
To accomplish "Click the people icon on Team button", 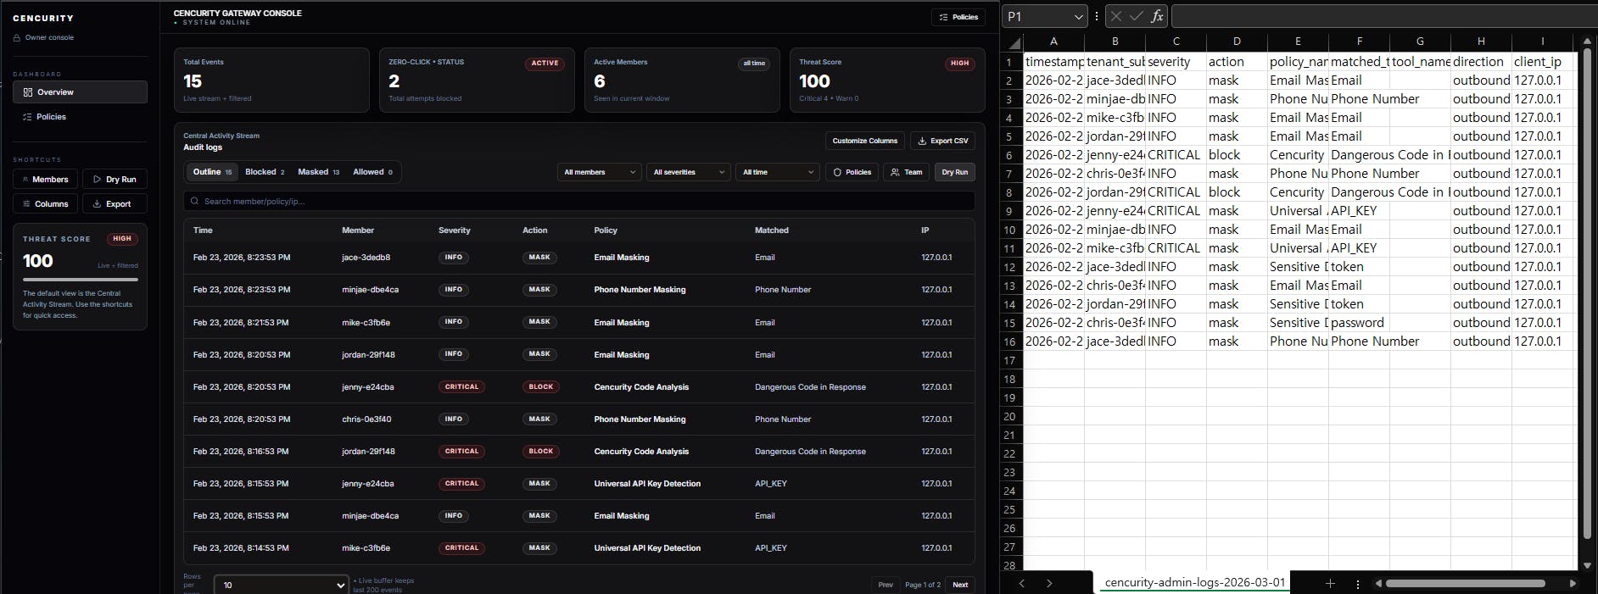I will point(895,172).
